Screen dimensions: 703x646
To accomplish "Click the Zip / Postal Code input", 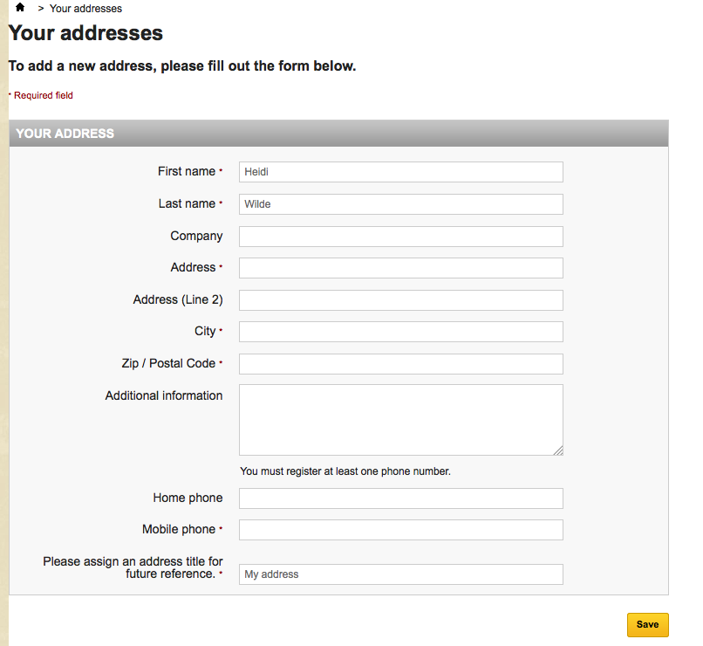I will tap(400, 364).
